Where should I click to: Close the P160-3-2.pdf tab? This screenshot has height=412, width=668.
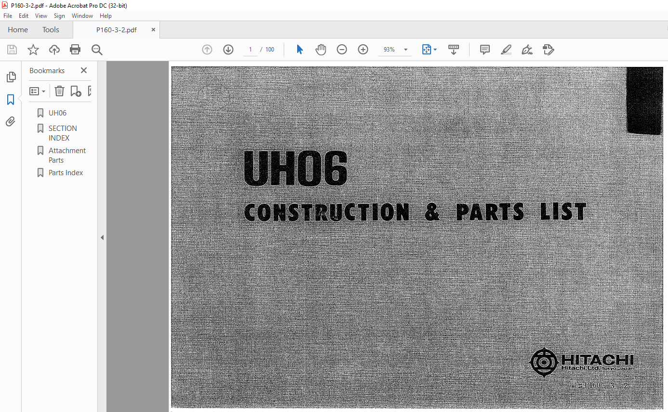click(153, 30)
